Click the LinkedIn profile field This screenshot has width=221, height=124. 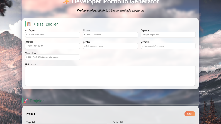pyautogui.click(x=168, y=46)
